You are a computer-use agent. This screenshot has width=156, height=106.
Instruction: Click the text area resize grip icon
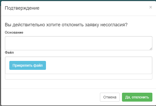(x=151, y=49)
